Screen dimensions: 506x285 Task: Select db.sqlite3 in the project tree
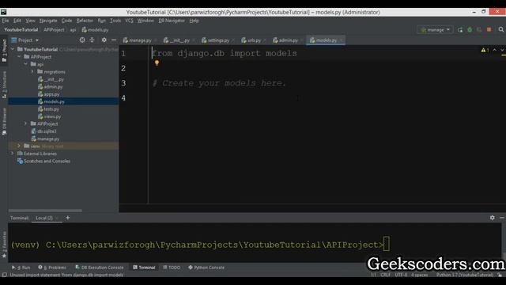point(44,131)
